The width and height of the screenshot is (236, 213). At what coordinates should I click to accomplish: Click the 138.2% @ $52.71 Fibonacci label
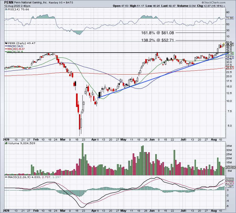(157, 40)
